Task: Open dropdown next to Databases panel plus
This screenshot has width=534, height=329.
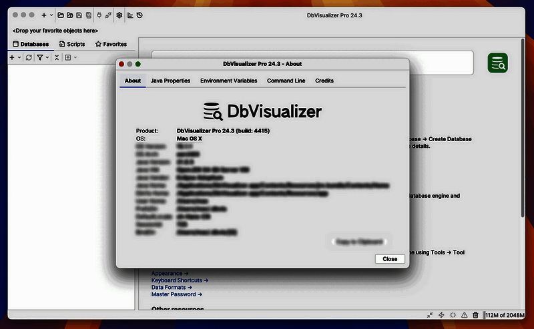Action: click(x=19, y=57)
